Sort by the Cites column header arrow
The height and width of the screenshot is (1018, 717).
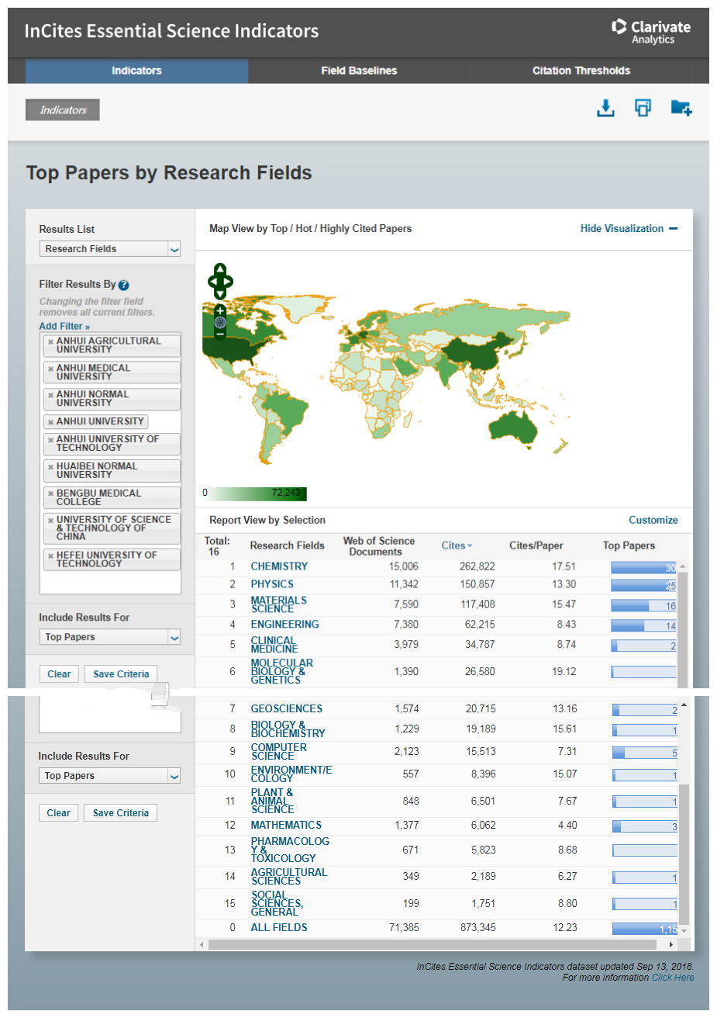pyautogui.click(x=470, y=546)
